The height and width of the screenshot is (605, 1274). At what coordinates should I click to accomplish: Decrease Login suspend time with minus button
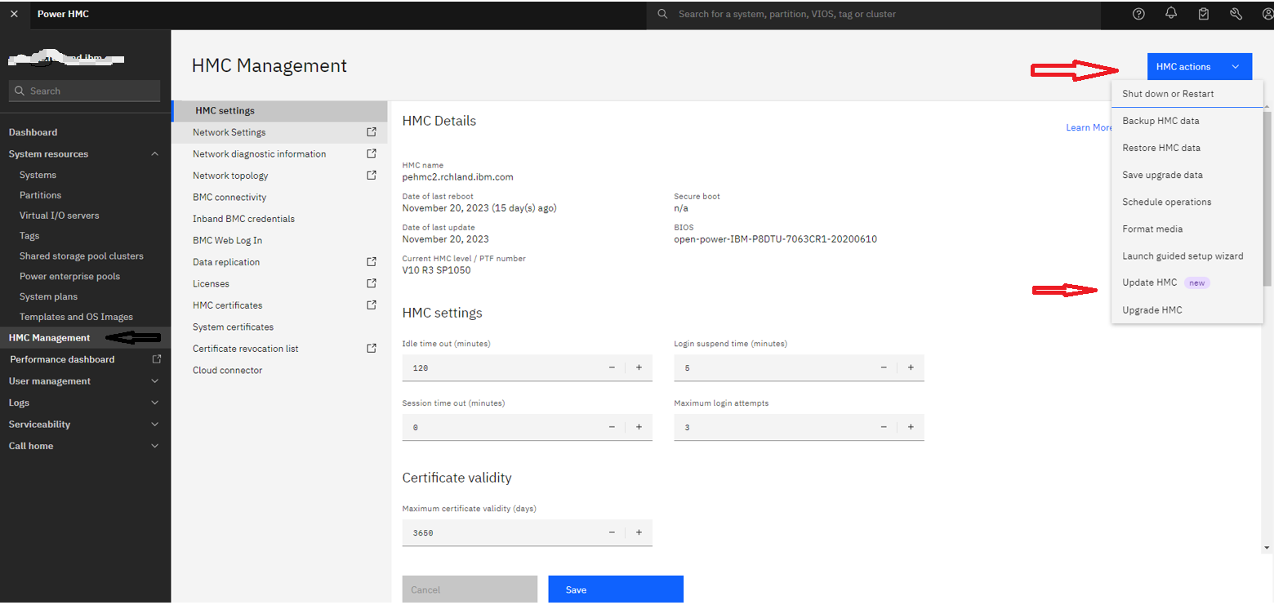[x=884, y=367]
